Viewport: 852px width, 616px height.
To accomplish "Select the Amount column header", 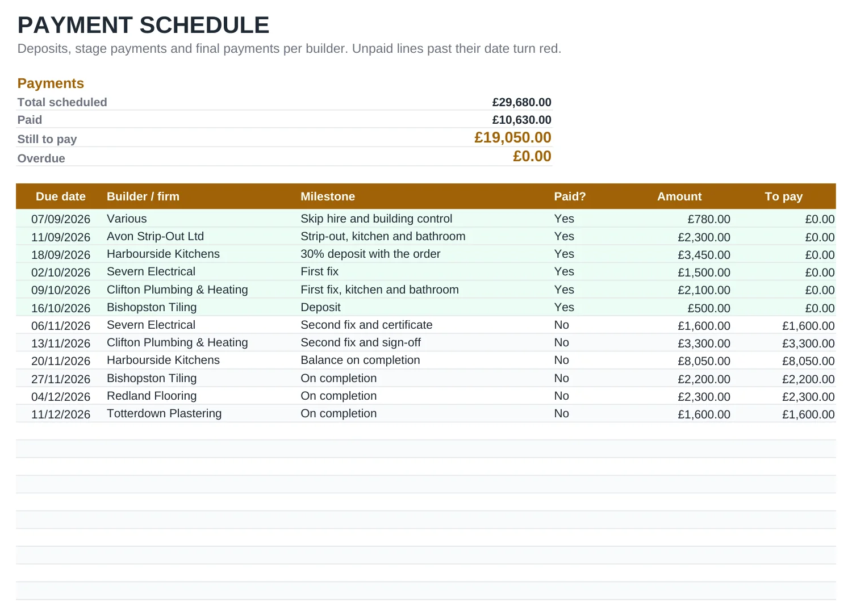I will click(x=679, y=196).
